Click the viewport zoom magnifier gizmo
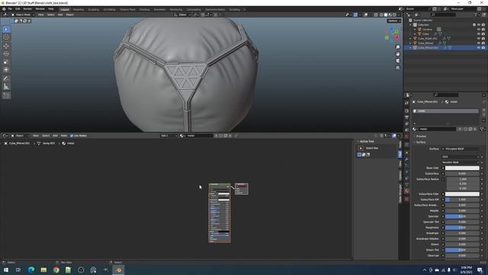Viewport: 488px width, 275px height. (x=397, y=47)
